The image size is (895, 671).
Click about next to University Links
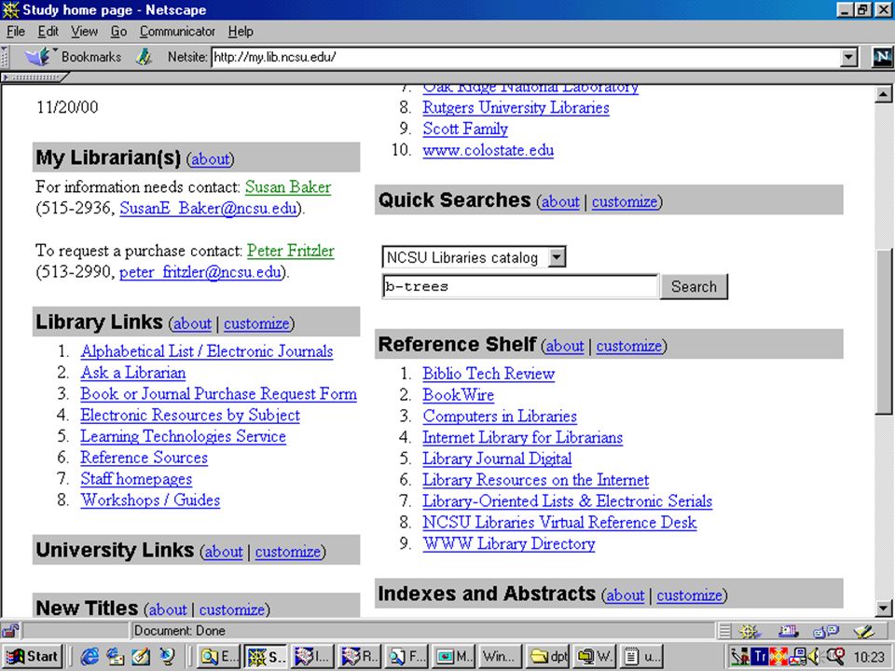(224, 552)
